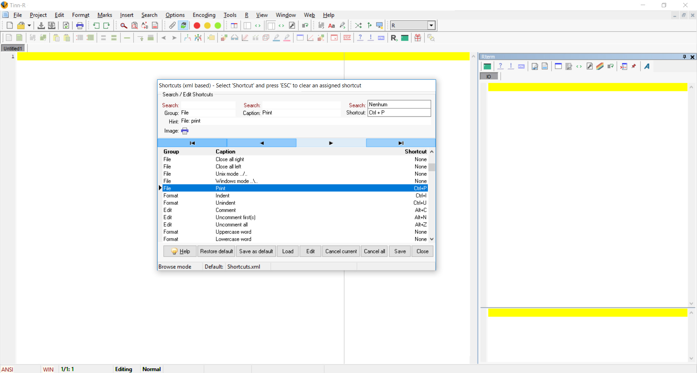
Task: Switch to the Untitled1 editor tab
Action: coord(13,48)
